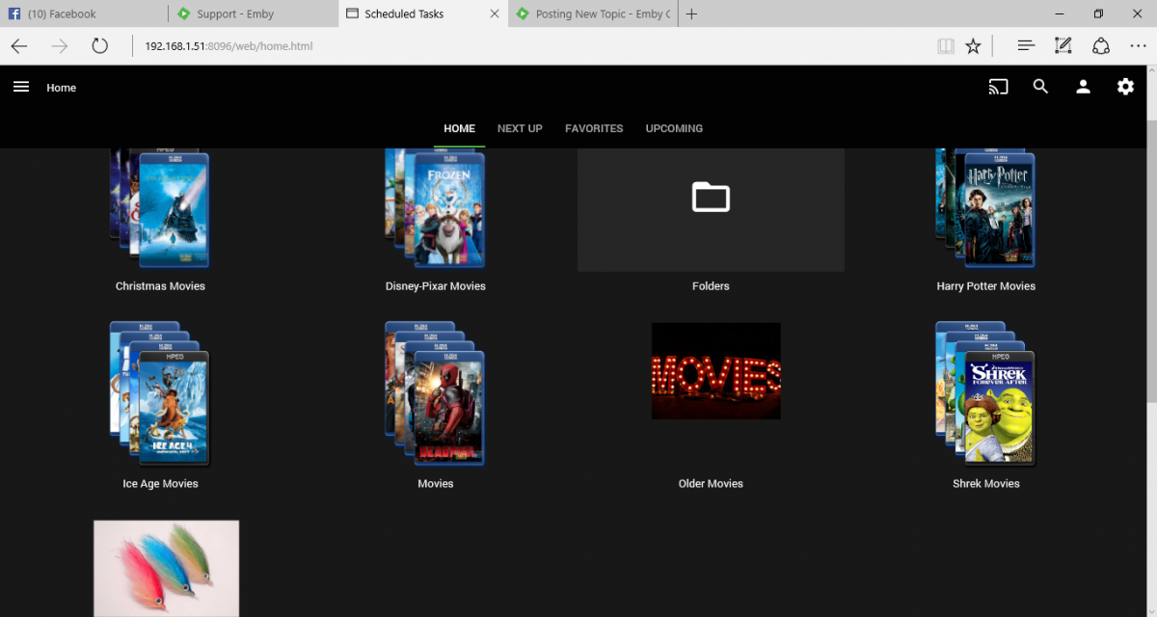
Task: Switch to the Favorites tab
Action: click(594, 128)
